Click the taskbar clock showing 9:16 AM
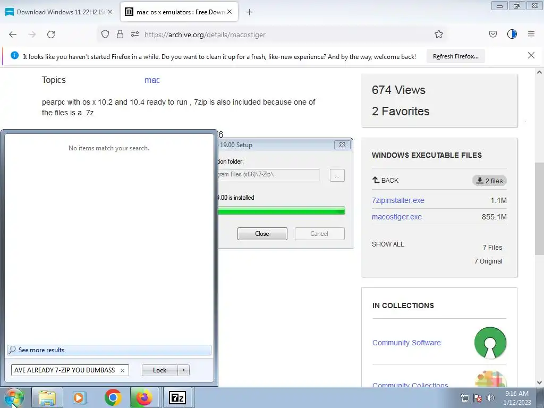 517,398
